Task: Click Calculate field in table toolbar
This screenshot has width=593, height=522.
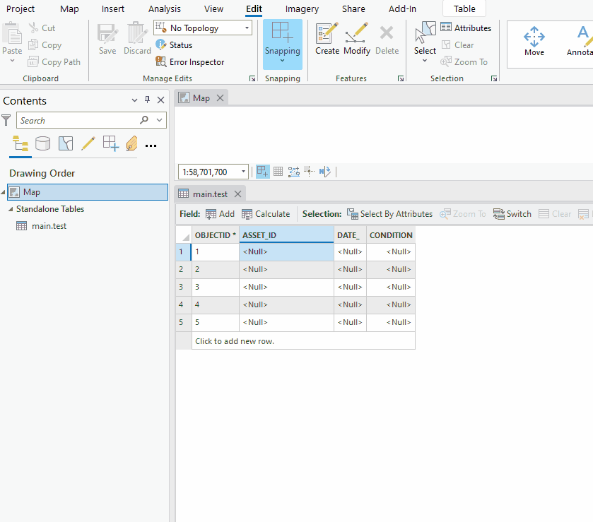Action: (266, 214)
